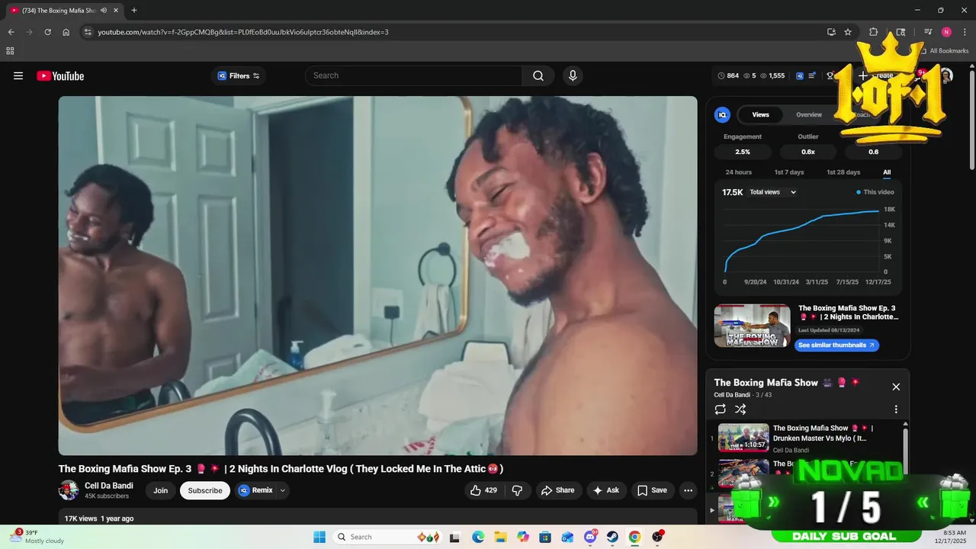Select the 1st 7 days range

[789, 172]
